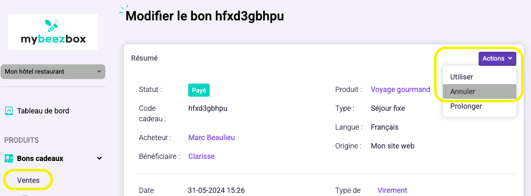This screenshot has width=531, height=196.
Task: Click the Payé status badge
Action: click(x=199, y=90)
